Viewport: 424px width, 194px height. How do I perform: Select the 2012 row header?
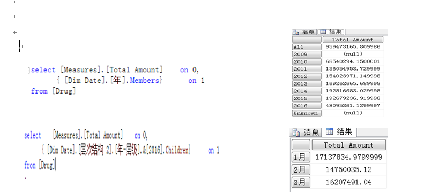coord(307,76)
